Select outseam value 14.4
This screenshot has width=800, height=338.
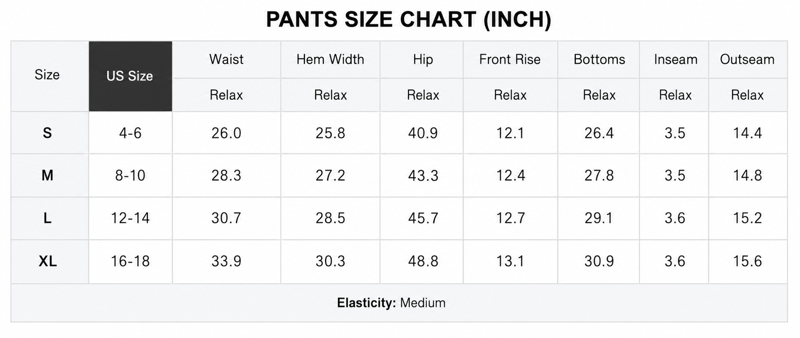point(747,133)
